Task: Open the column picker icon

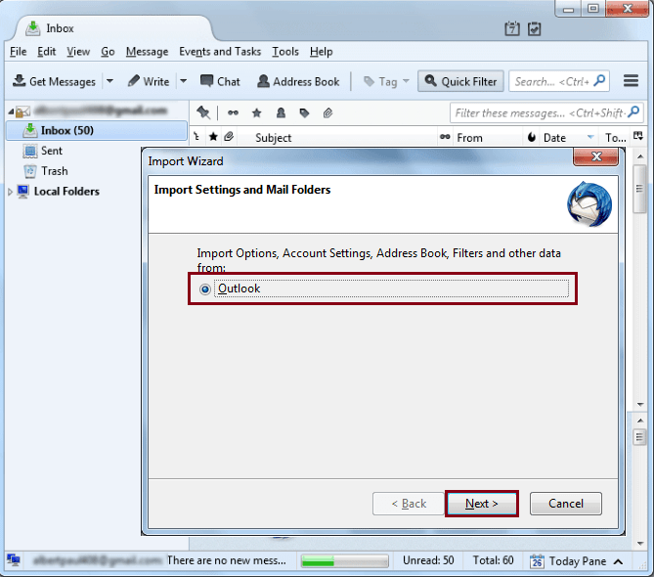Action: click(638, 136)
